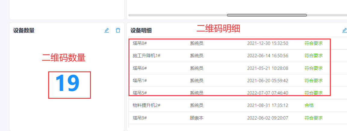Screen dimensions: 347x131
Task: Select the 施工升降机1# device entry
Action: coord(147,56)
